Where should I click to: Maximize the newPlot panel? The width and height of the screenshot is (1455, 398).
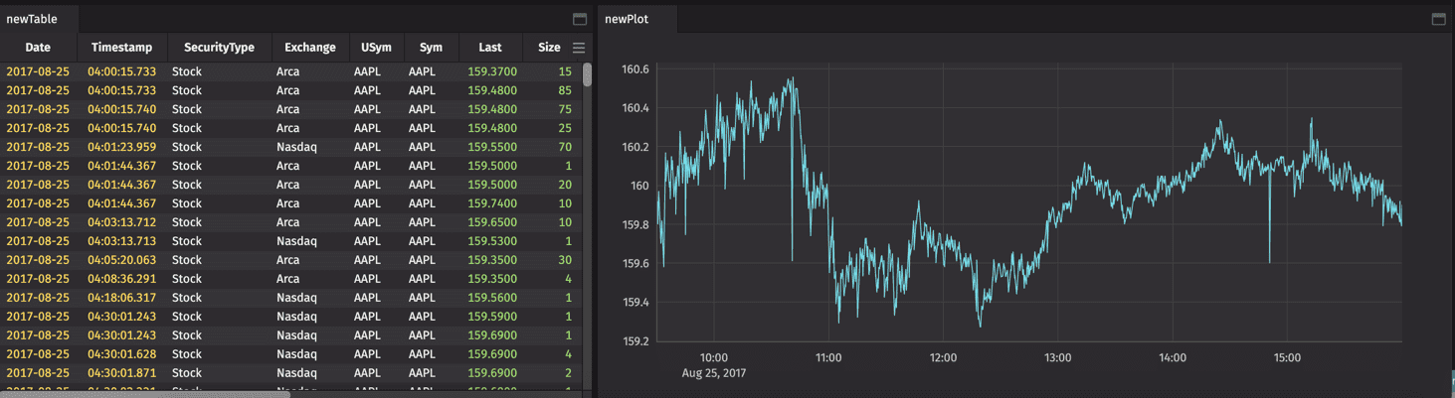tap(1437, 19)
